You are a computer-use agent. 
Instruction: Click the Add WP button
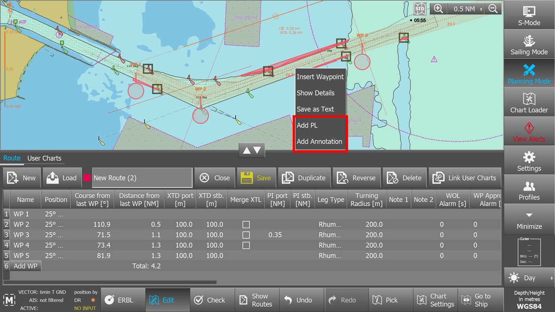[x=25, y=266]
